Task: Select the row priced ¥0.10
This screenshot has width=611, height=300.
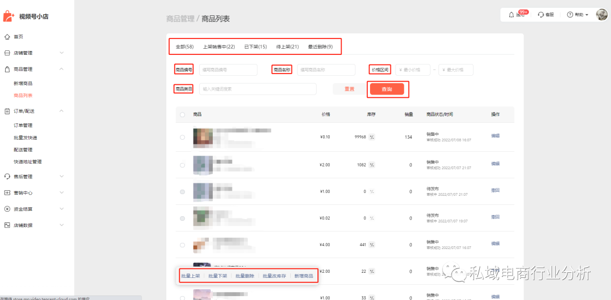Action: click(182, 138)
